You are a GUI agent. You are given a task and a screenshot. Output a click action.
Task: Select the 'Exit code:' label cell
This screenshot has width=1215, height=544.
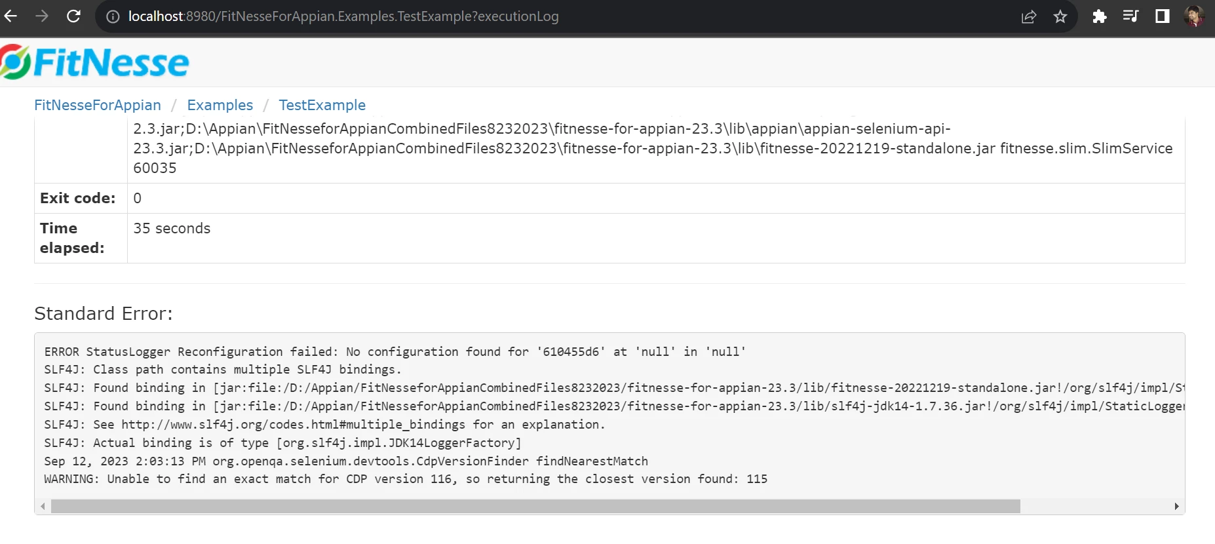81,198
